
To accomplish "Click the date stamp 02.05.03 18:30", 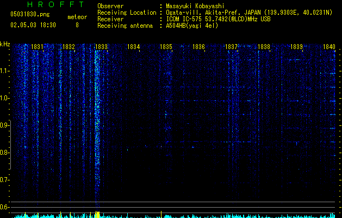I will [x=33, y=25].
